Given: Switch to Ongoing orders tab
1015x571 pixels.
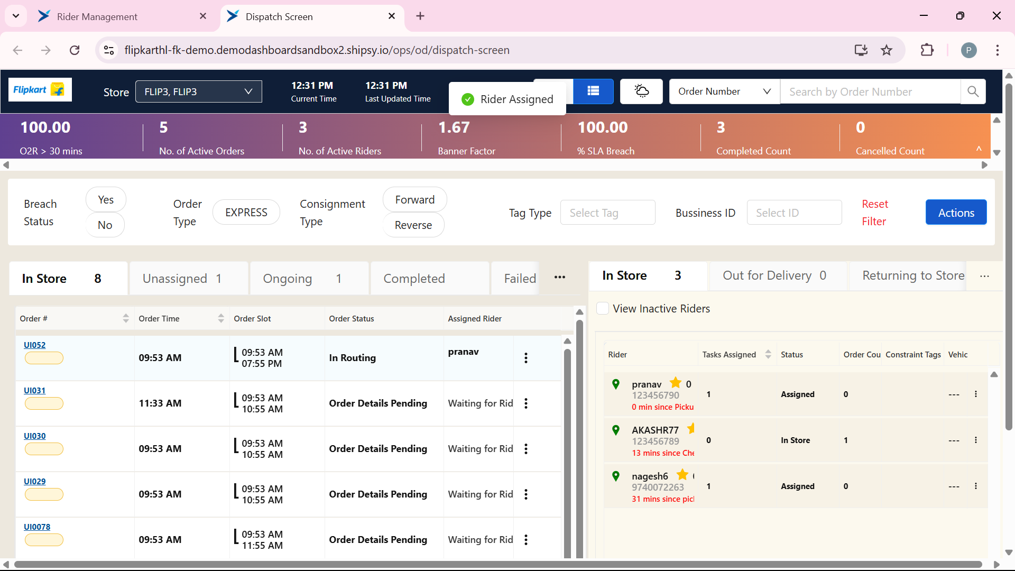Looking at the screenshot, I should [x=309, y=279].
